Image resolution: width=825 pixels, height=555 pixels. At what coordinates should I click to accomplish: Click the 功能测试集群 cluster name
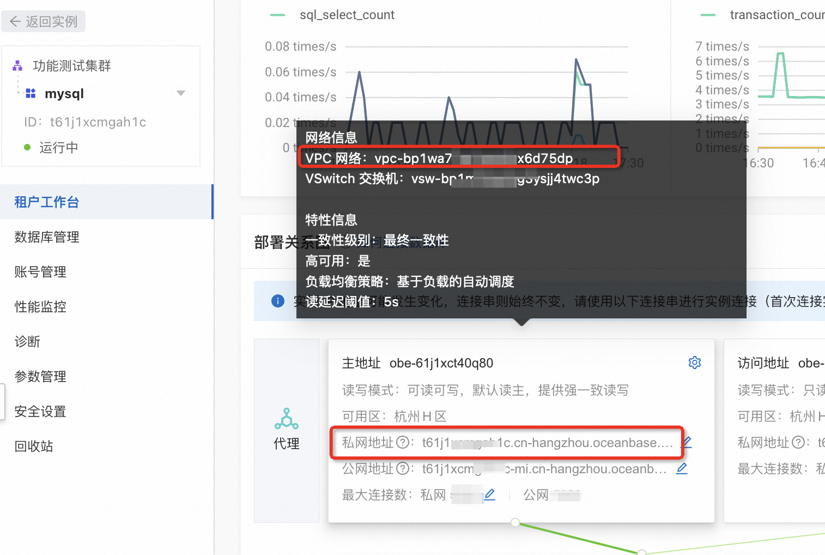pos(72,66)
